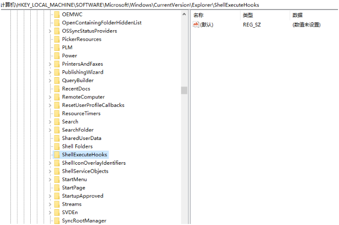
Task: Click the tree pane vertical scrollbar thumb
Action: click(x=184, y=90)
